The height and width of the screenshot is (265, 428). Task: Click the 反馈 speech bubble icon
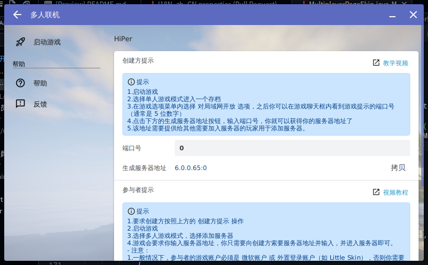tap(20, 104)
